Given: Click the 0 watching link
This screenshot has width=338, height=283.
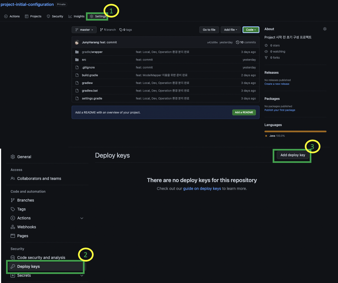Looking at the screenshot, I should click(x=275, y=52).
